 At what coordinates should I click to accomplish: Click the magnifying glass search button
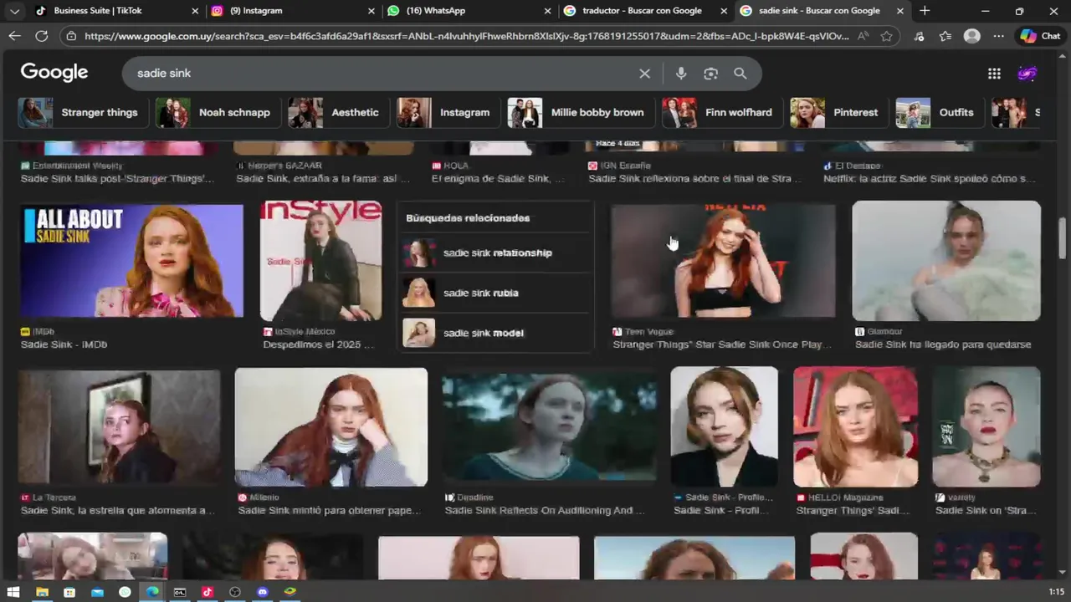[x=740, y=74]
